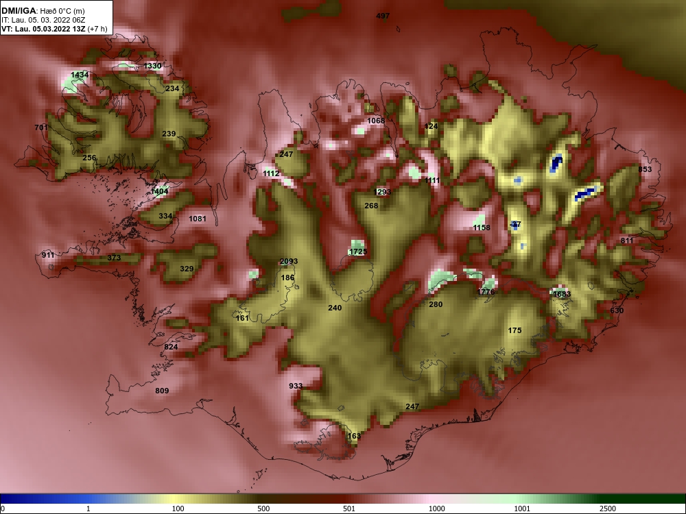Select the negative -27 value label

pyautogui.click(x=515, y=224)
